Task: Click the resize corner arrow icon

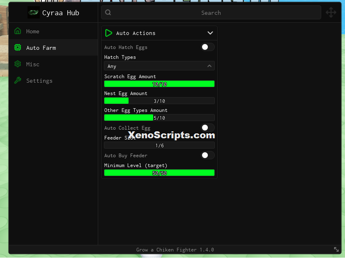Action: point(336,249)
